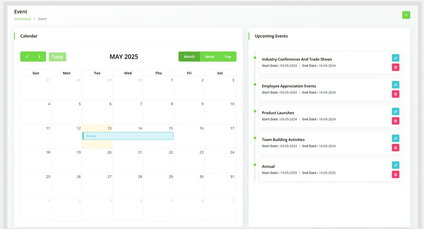Delete the Industry Conferences And Trade Shows event
The image size is (424, 229).
396,67
